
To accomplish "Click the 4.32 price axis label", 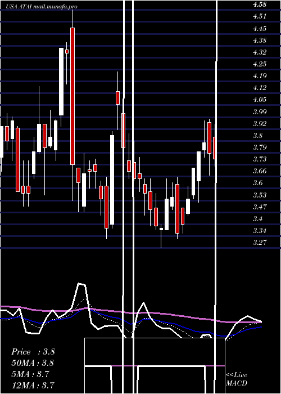I will [x=260, y=52].
